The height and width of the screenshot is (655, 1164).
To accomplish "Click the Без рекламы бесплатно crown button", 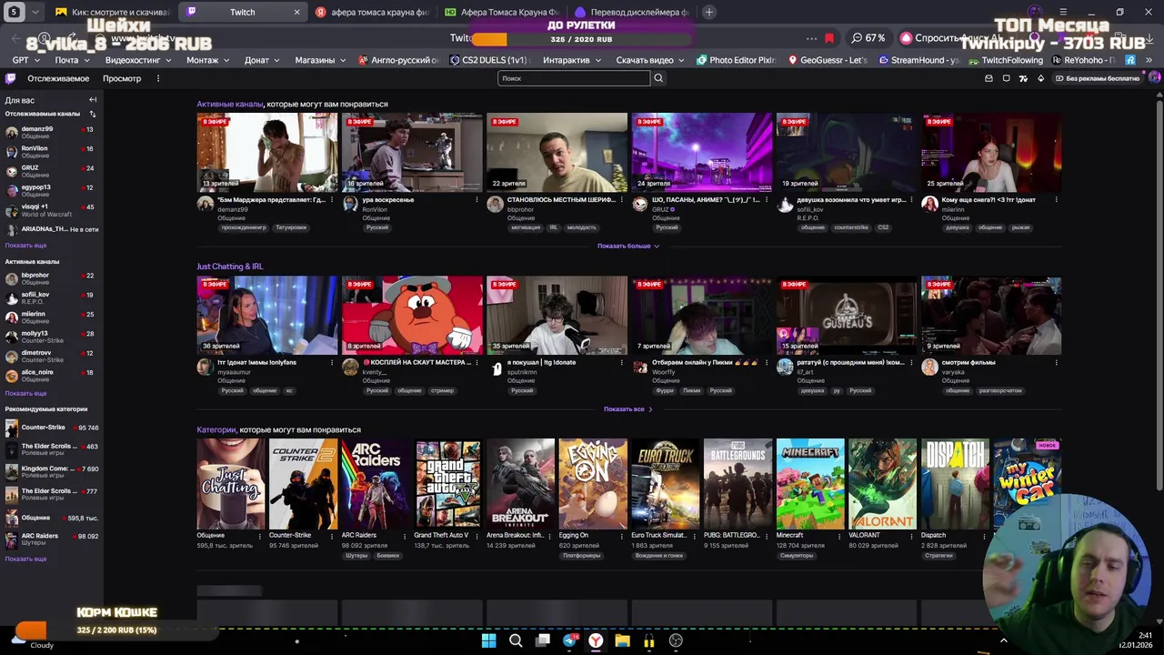I will coord(1097,78).
